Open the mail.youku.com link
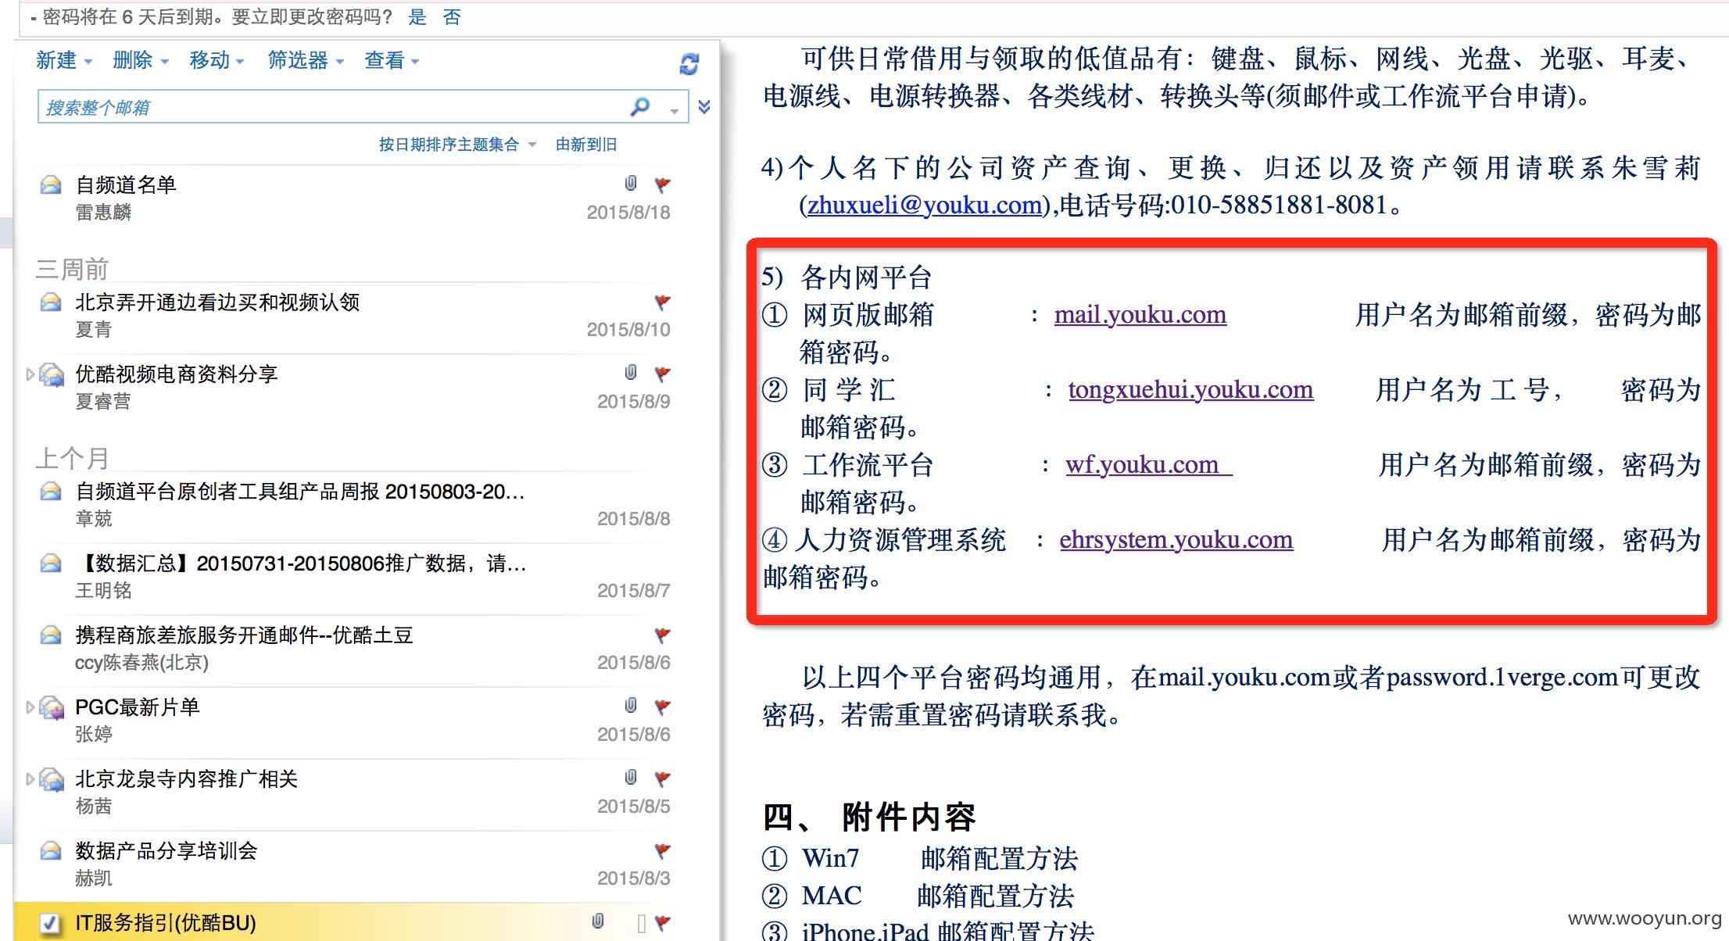This screenshot has width=1729, height=941. (1140, 314)
